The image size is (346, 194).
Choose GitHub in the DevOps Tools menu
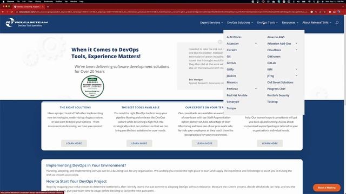[x=231, y=63]
